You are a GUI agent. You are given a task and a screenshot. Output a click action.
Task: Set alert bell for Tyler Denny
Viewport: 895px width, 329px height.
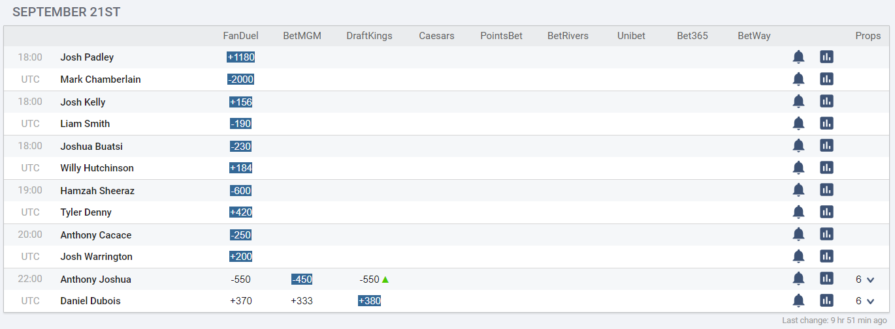pos(798,212)
